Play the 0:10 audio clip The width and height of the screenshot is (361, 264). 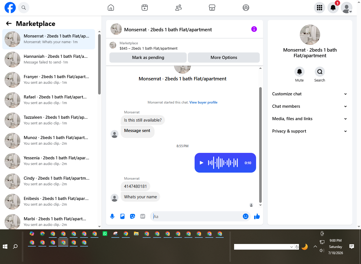[x=201, y=163]
